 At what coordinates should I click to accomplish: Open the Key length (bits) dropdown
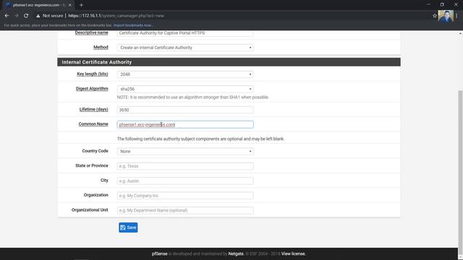pyautogui.click(x=185, y=74)
